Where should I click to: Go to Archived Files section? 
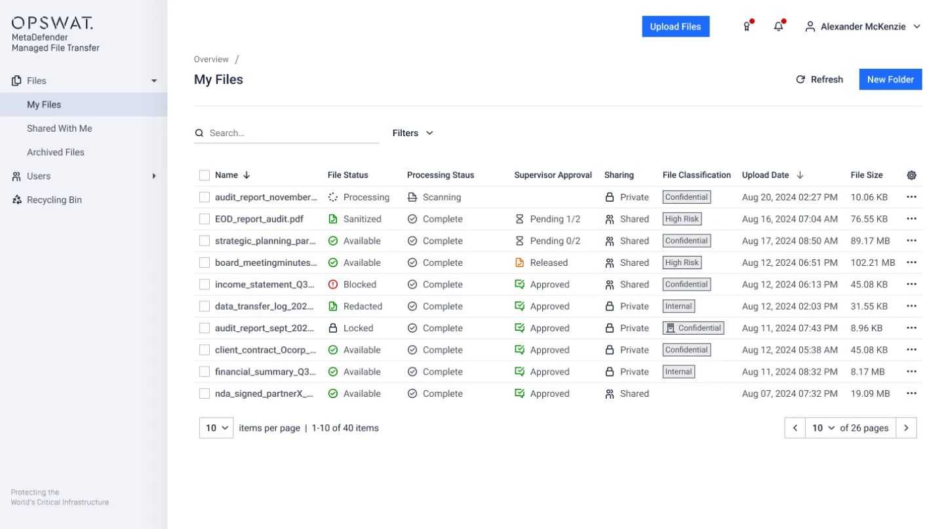pos(56,152)
